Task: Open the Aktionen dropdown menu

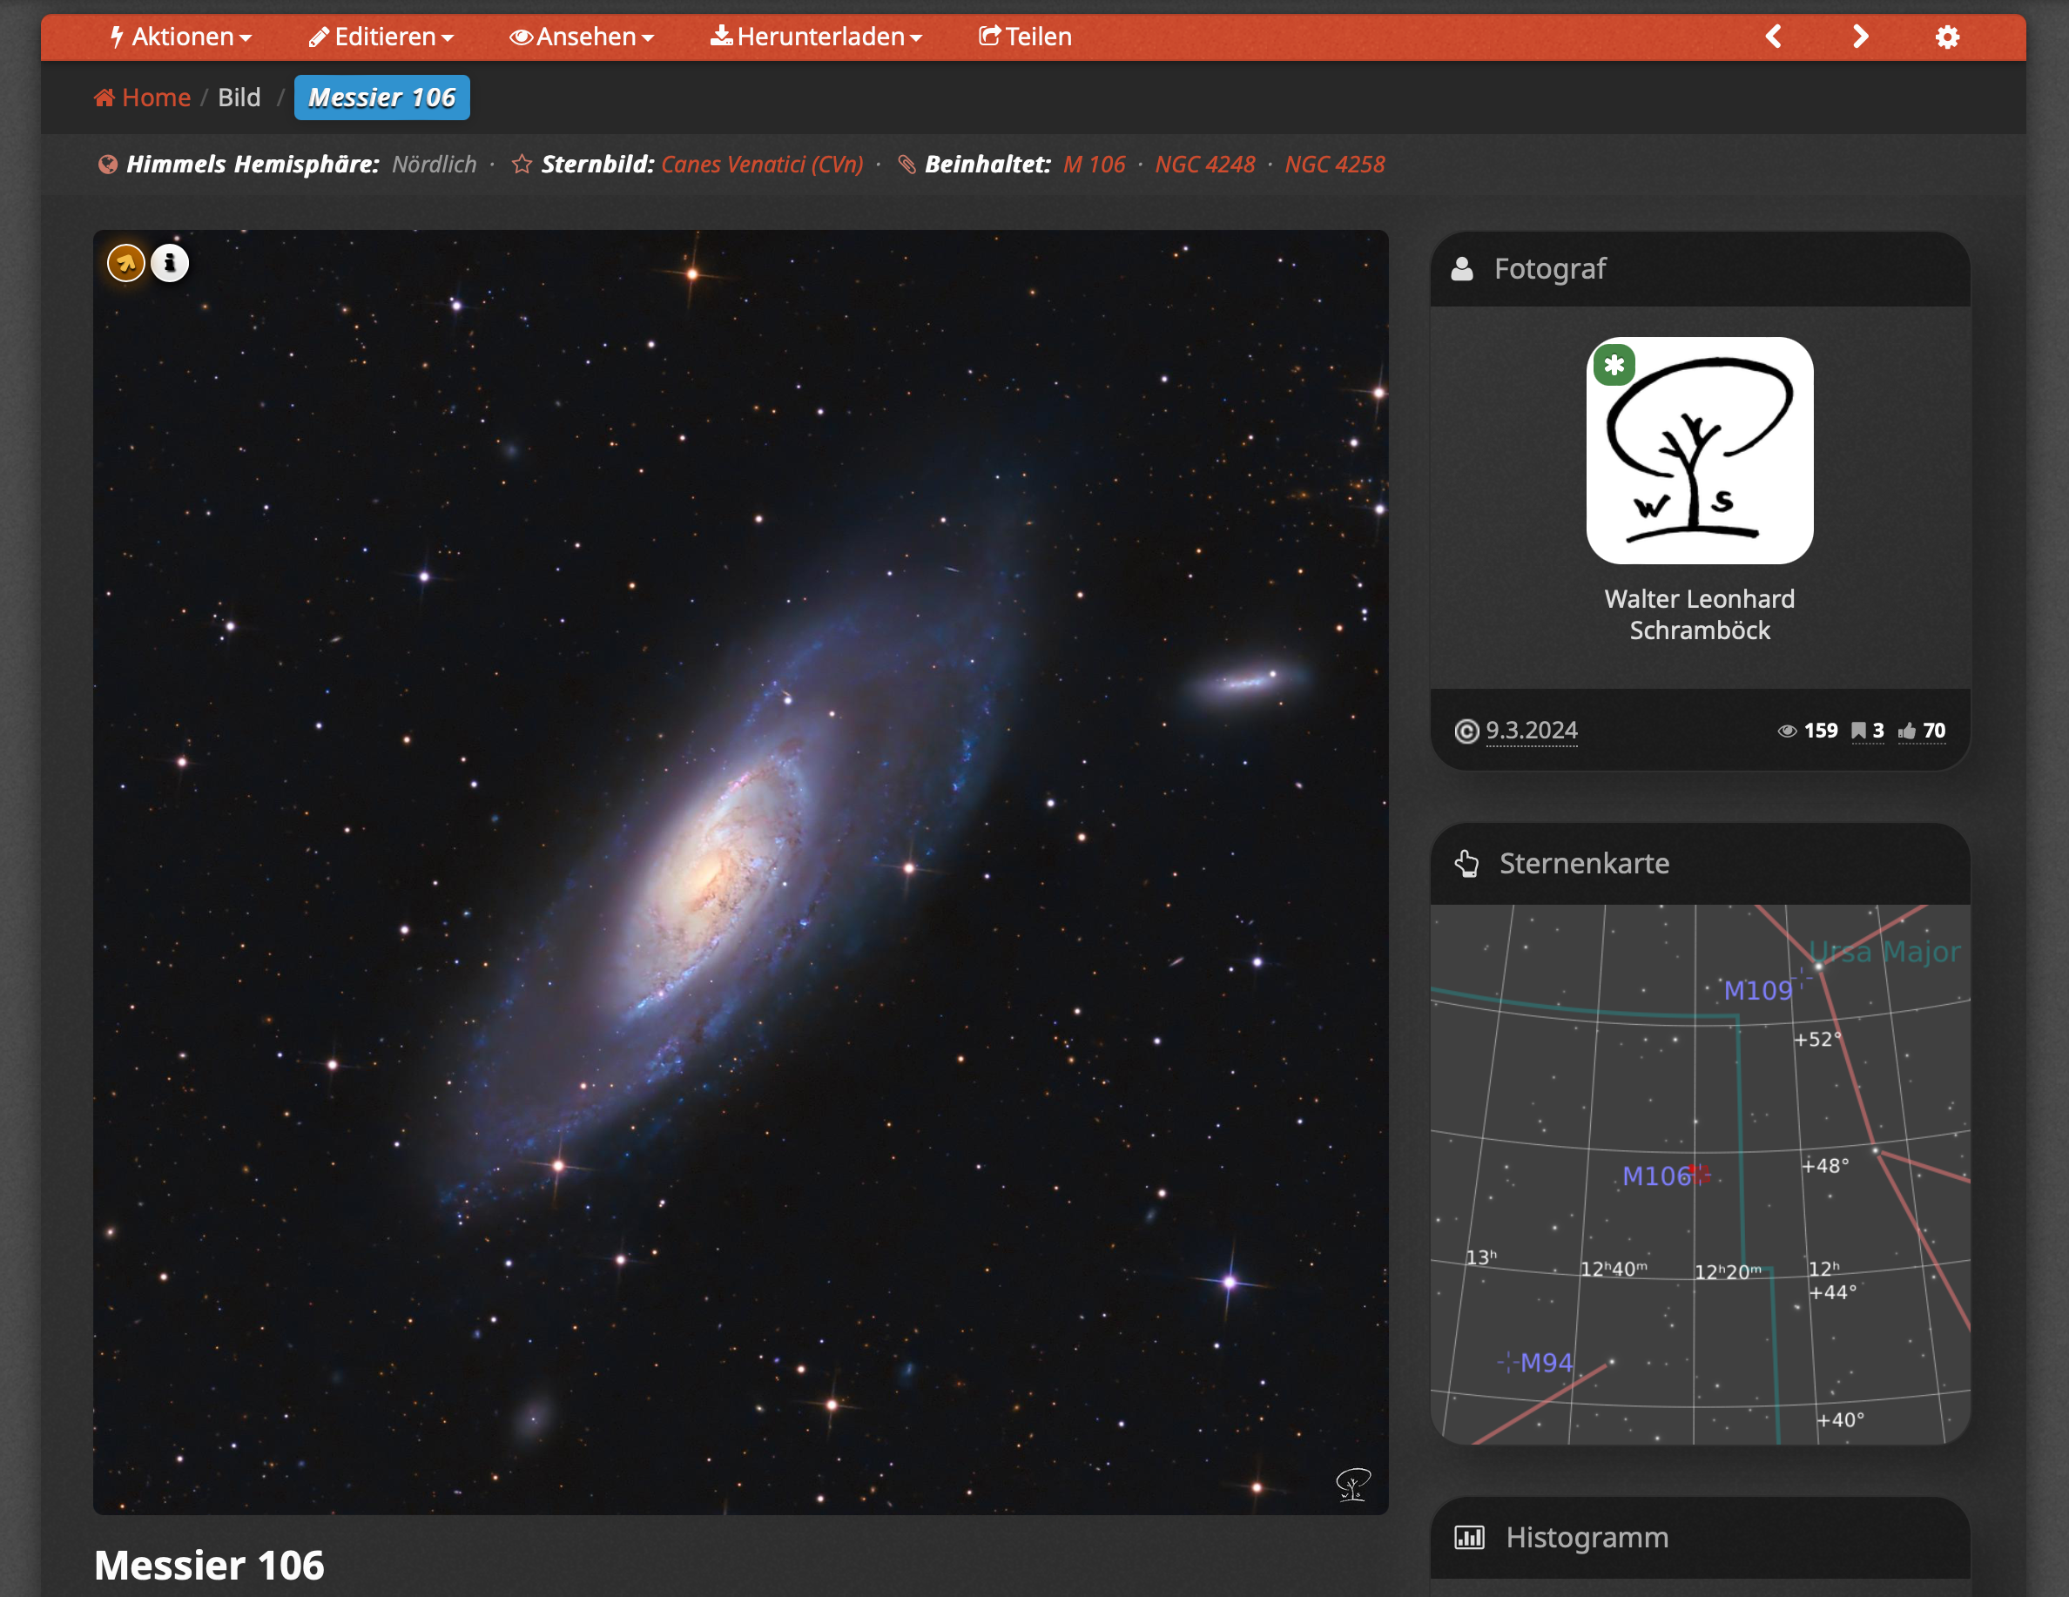Action: pyautogui.click(x=182, y=37)
